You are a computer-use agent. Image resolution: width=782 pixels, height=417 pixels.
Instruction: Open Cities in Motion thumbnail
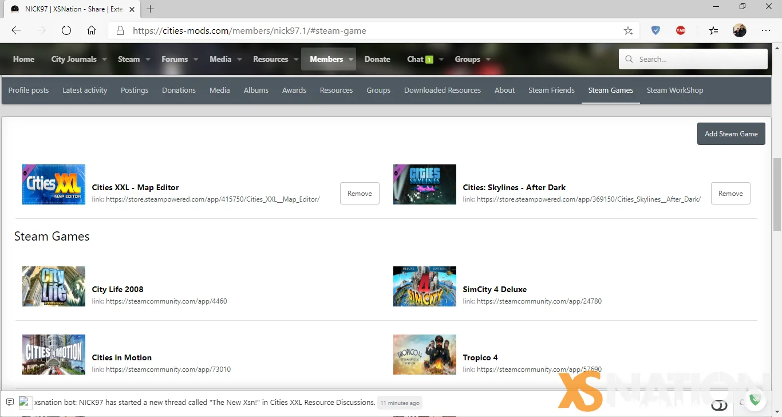[54, 355]
